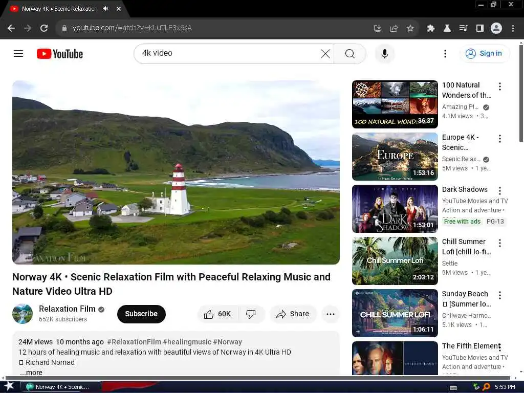Reload the page
The height and width of the screenshot is (393, 524).
point(44,28)
